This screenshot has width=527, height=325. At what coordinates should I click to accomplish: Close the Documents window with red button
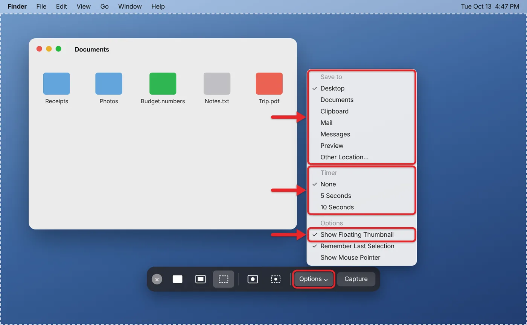point(39,49)
